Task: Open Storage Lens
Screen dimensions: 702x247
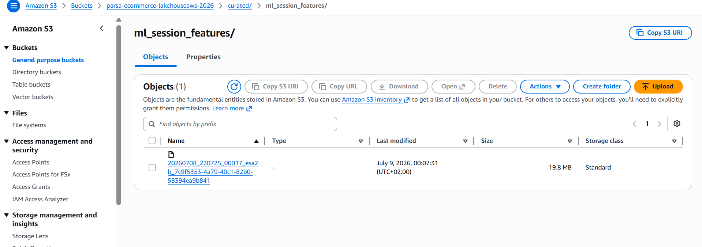Action: pos(30,236)
